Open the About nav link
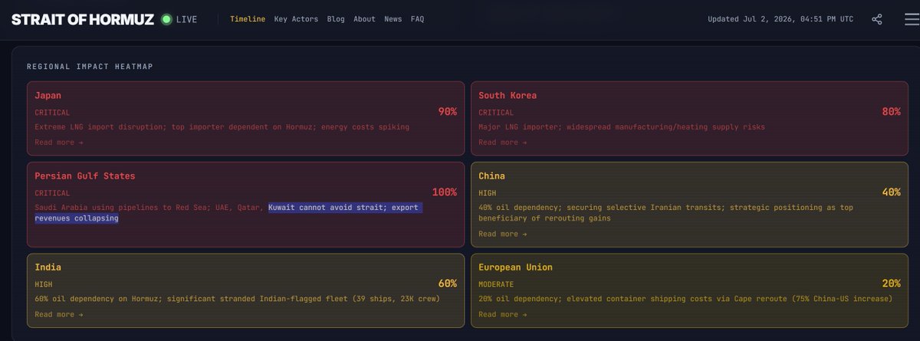 [x=364, y=19]
